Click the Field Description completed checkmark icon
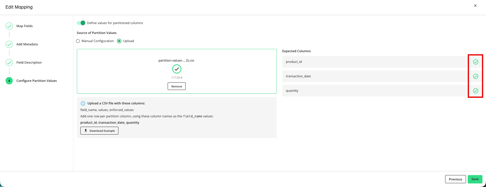 coord(9,63)
